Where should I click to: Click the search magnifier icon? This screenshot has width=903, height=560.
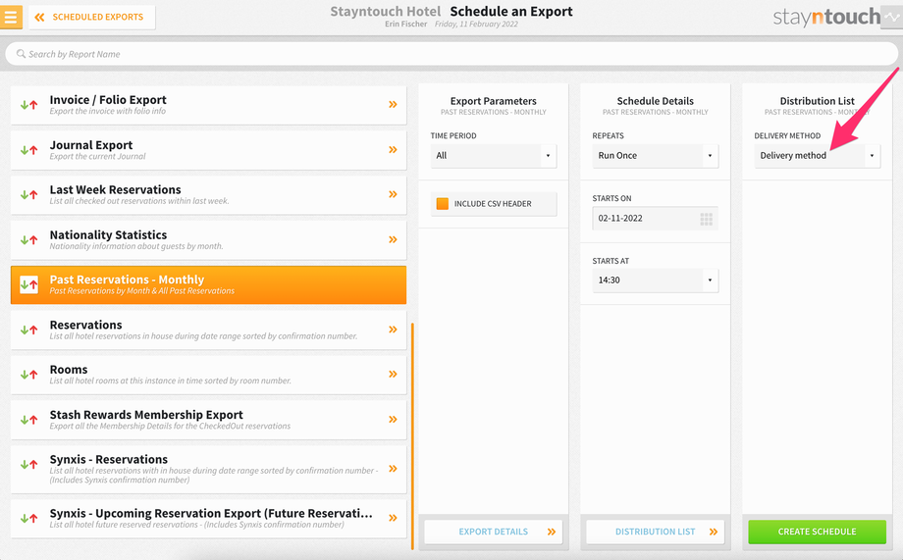point(21,54)
